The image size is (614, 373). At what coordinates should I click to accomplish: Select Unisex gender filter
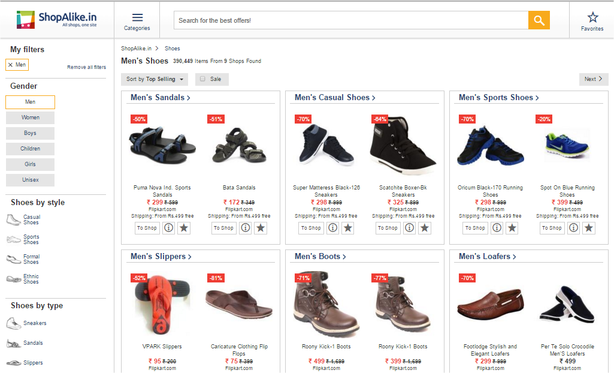[30, 180]
